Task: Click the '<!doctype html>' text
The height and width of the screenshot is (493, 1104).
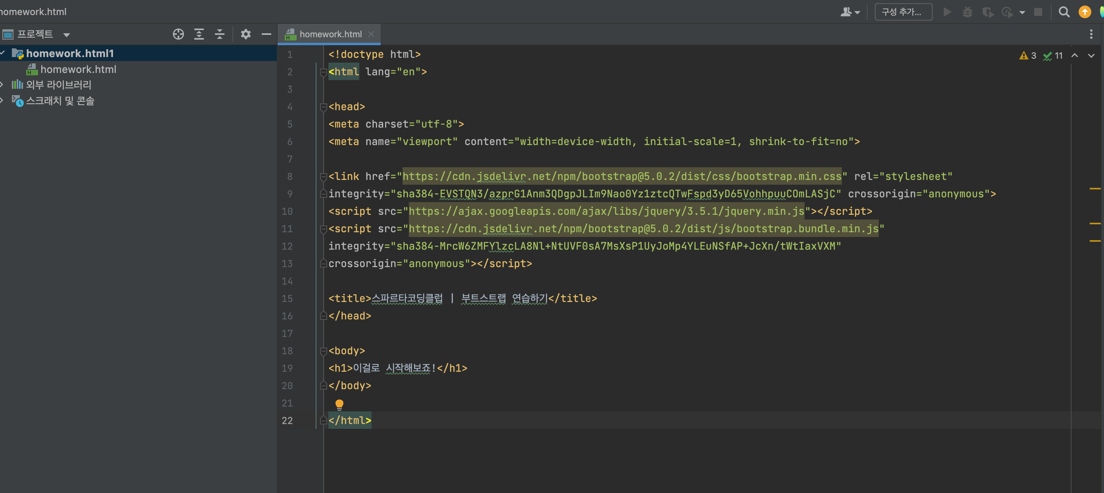Action: [375, 54]
